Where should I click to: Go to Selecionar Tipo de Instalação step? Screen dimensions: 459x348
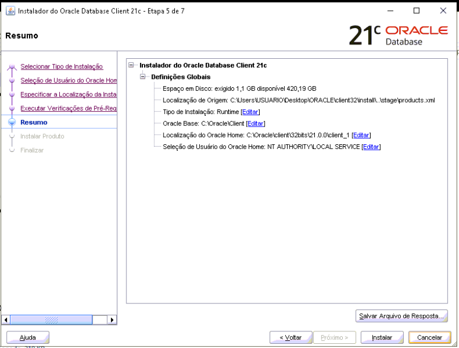(62, 67)
